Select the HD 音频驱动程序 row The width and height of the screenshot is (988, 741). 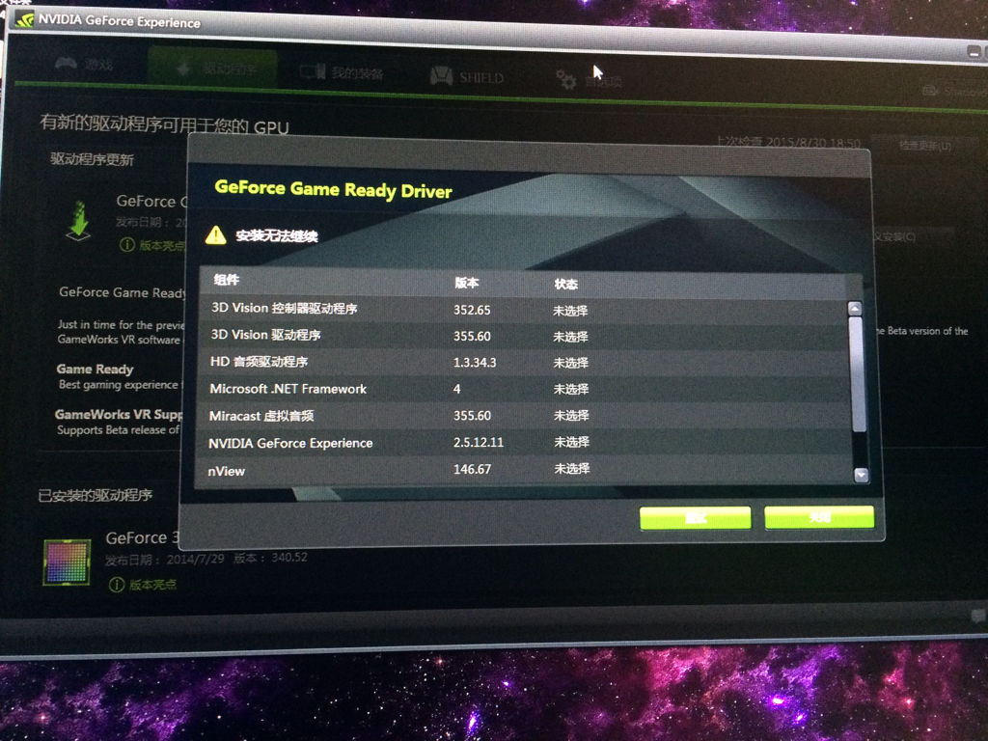[524, 363]
